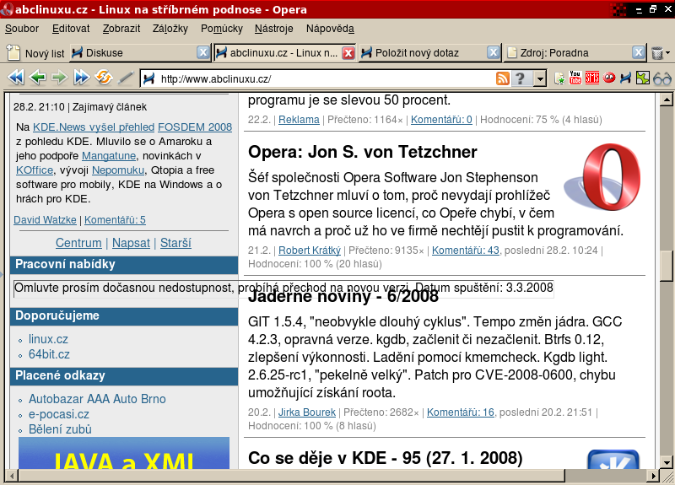Click the RSS feed icon in address bar

[503, 78]
